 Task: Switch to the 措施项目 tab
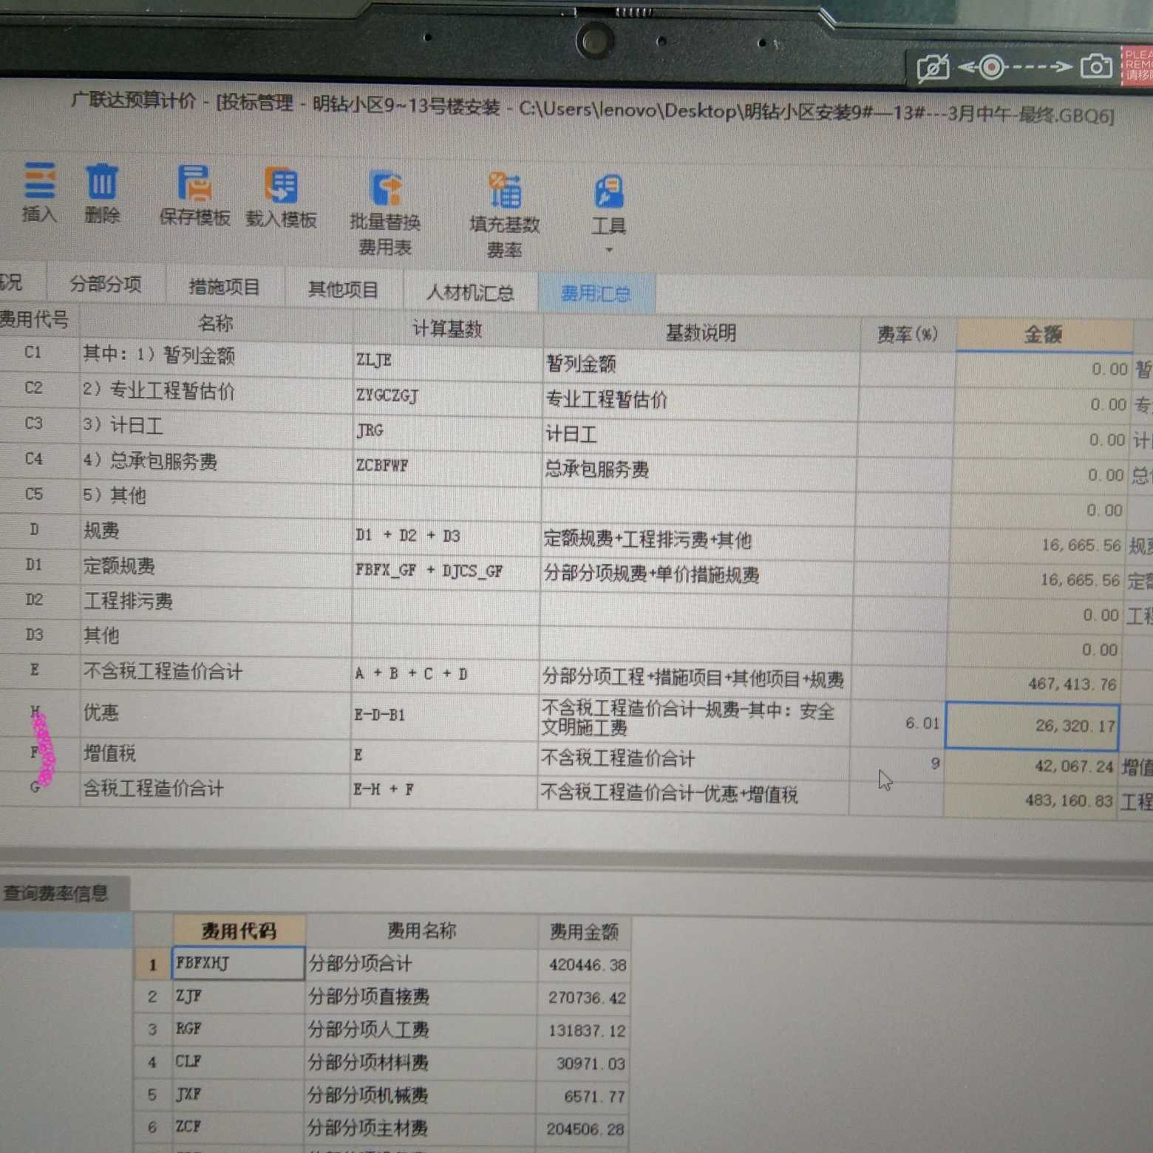225,287
